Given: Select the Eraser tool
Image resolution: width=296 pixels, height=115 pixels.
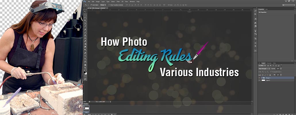Looking at the screenshot, I should (x=85, y=41).
